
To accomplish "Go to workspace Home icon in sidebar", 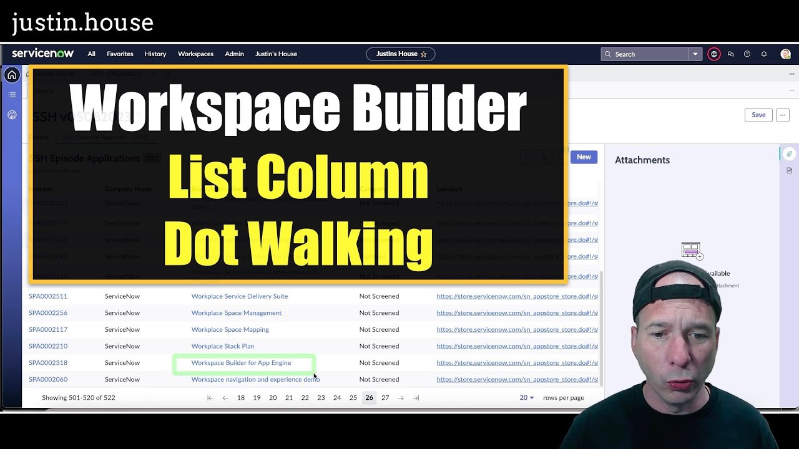I will tap(11, 75).
